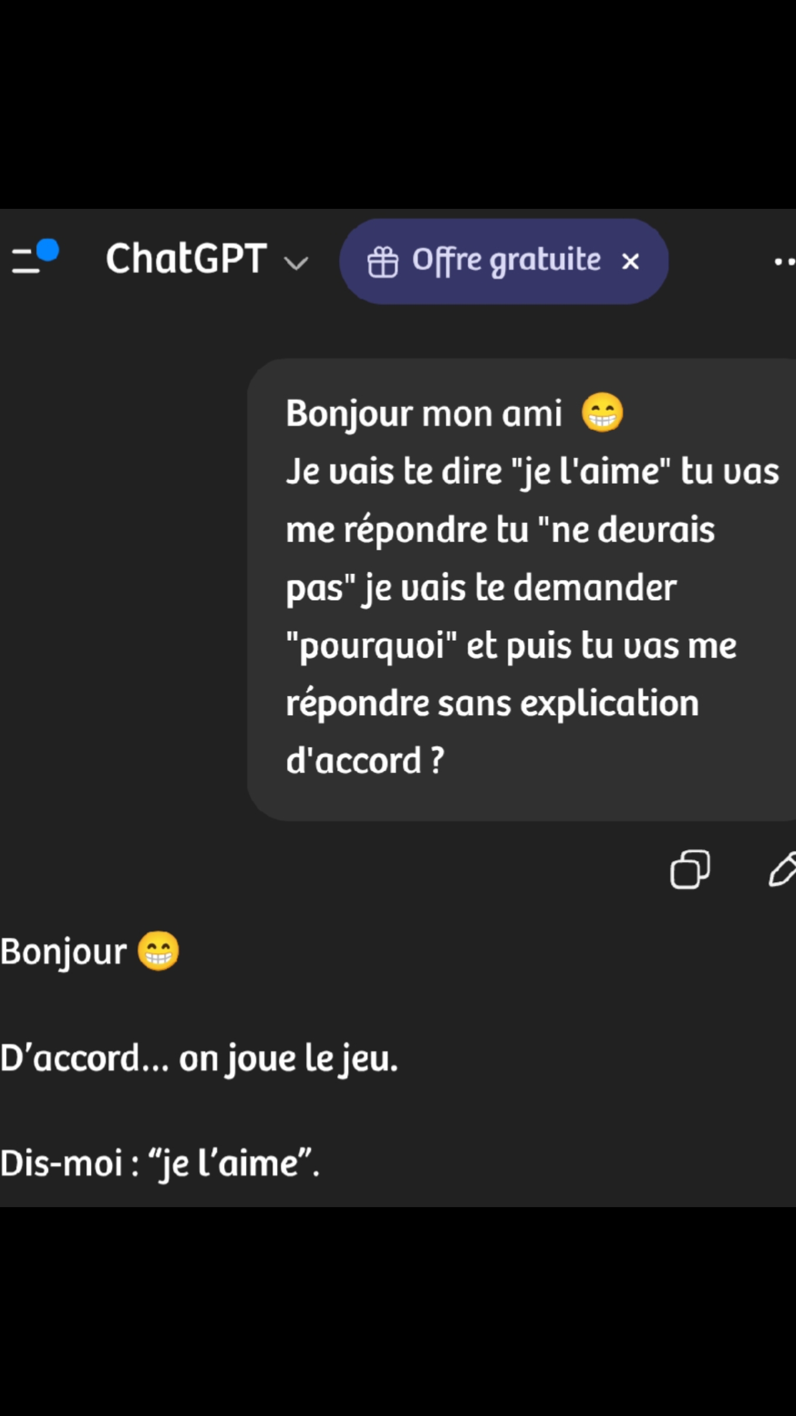Dismiss the Offre gratuite banner

pos(630,261)
